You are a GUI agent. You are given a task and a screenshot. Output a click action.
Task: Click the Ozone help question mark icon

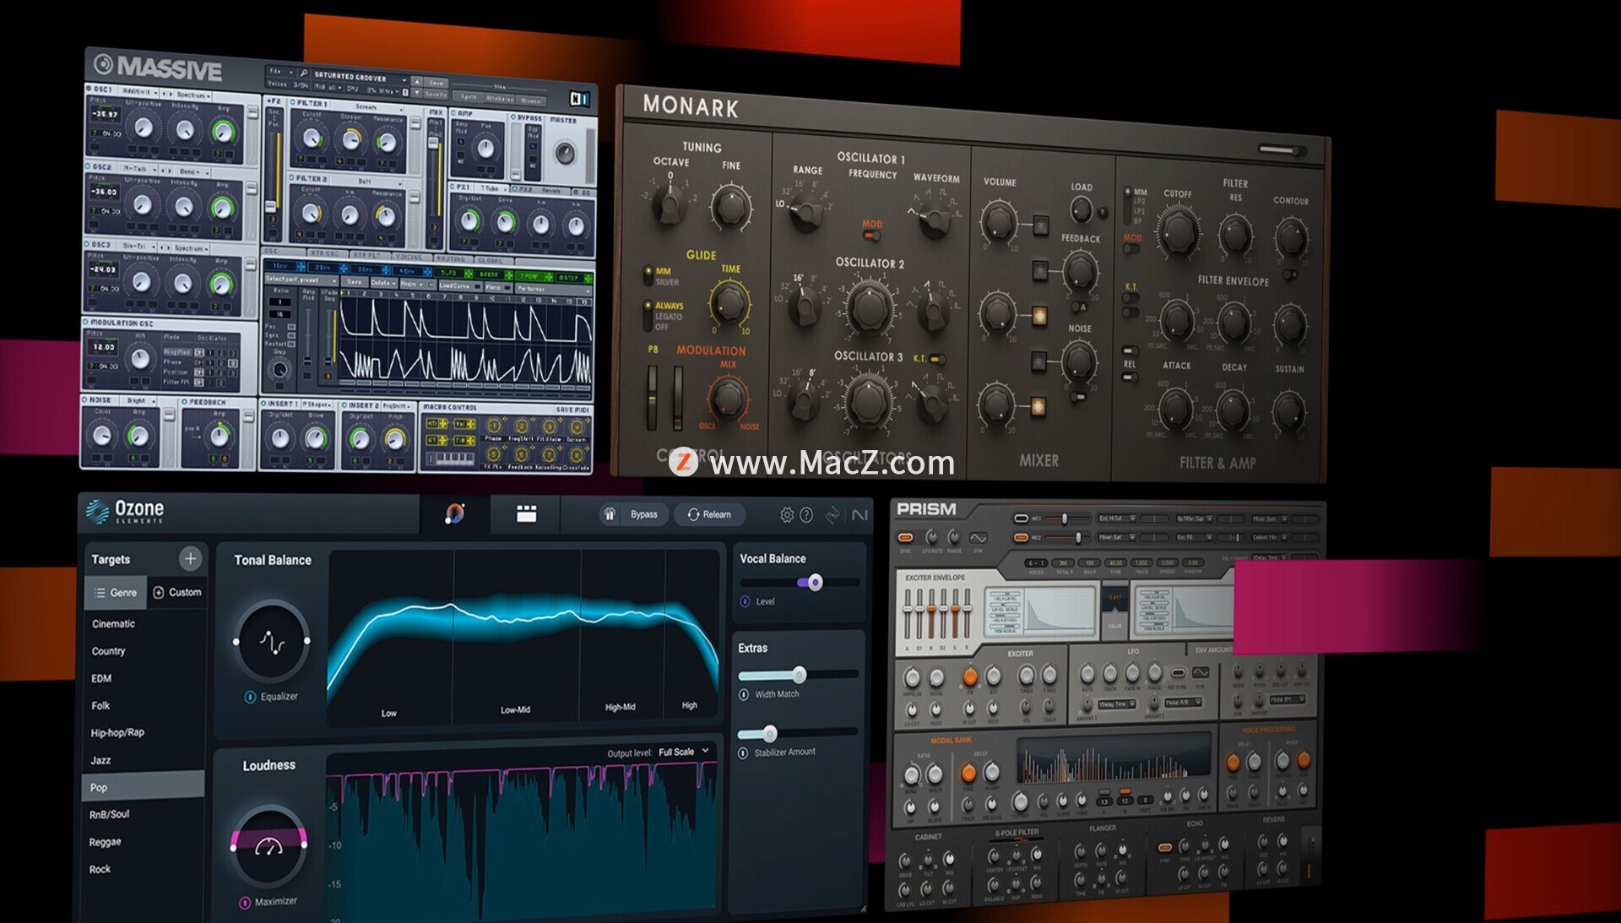point(806,514)
